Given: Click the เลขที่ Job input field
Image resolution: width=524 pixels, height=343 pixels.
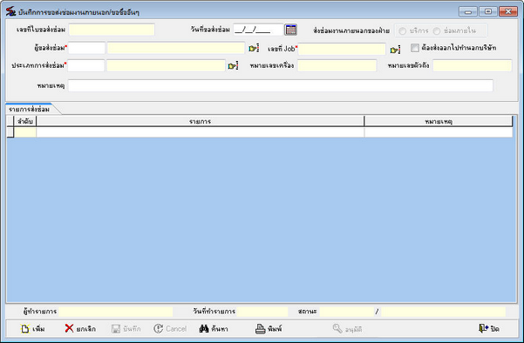Looking at the screenshot, I should click(342, 49).
